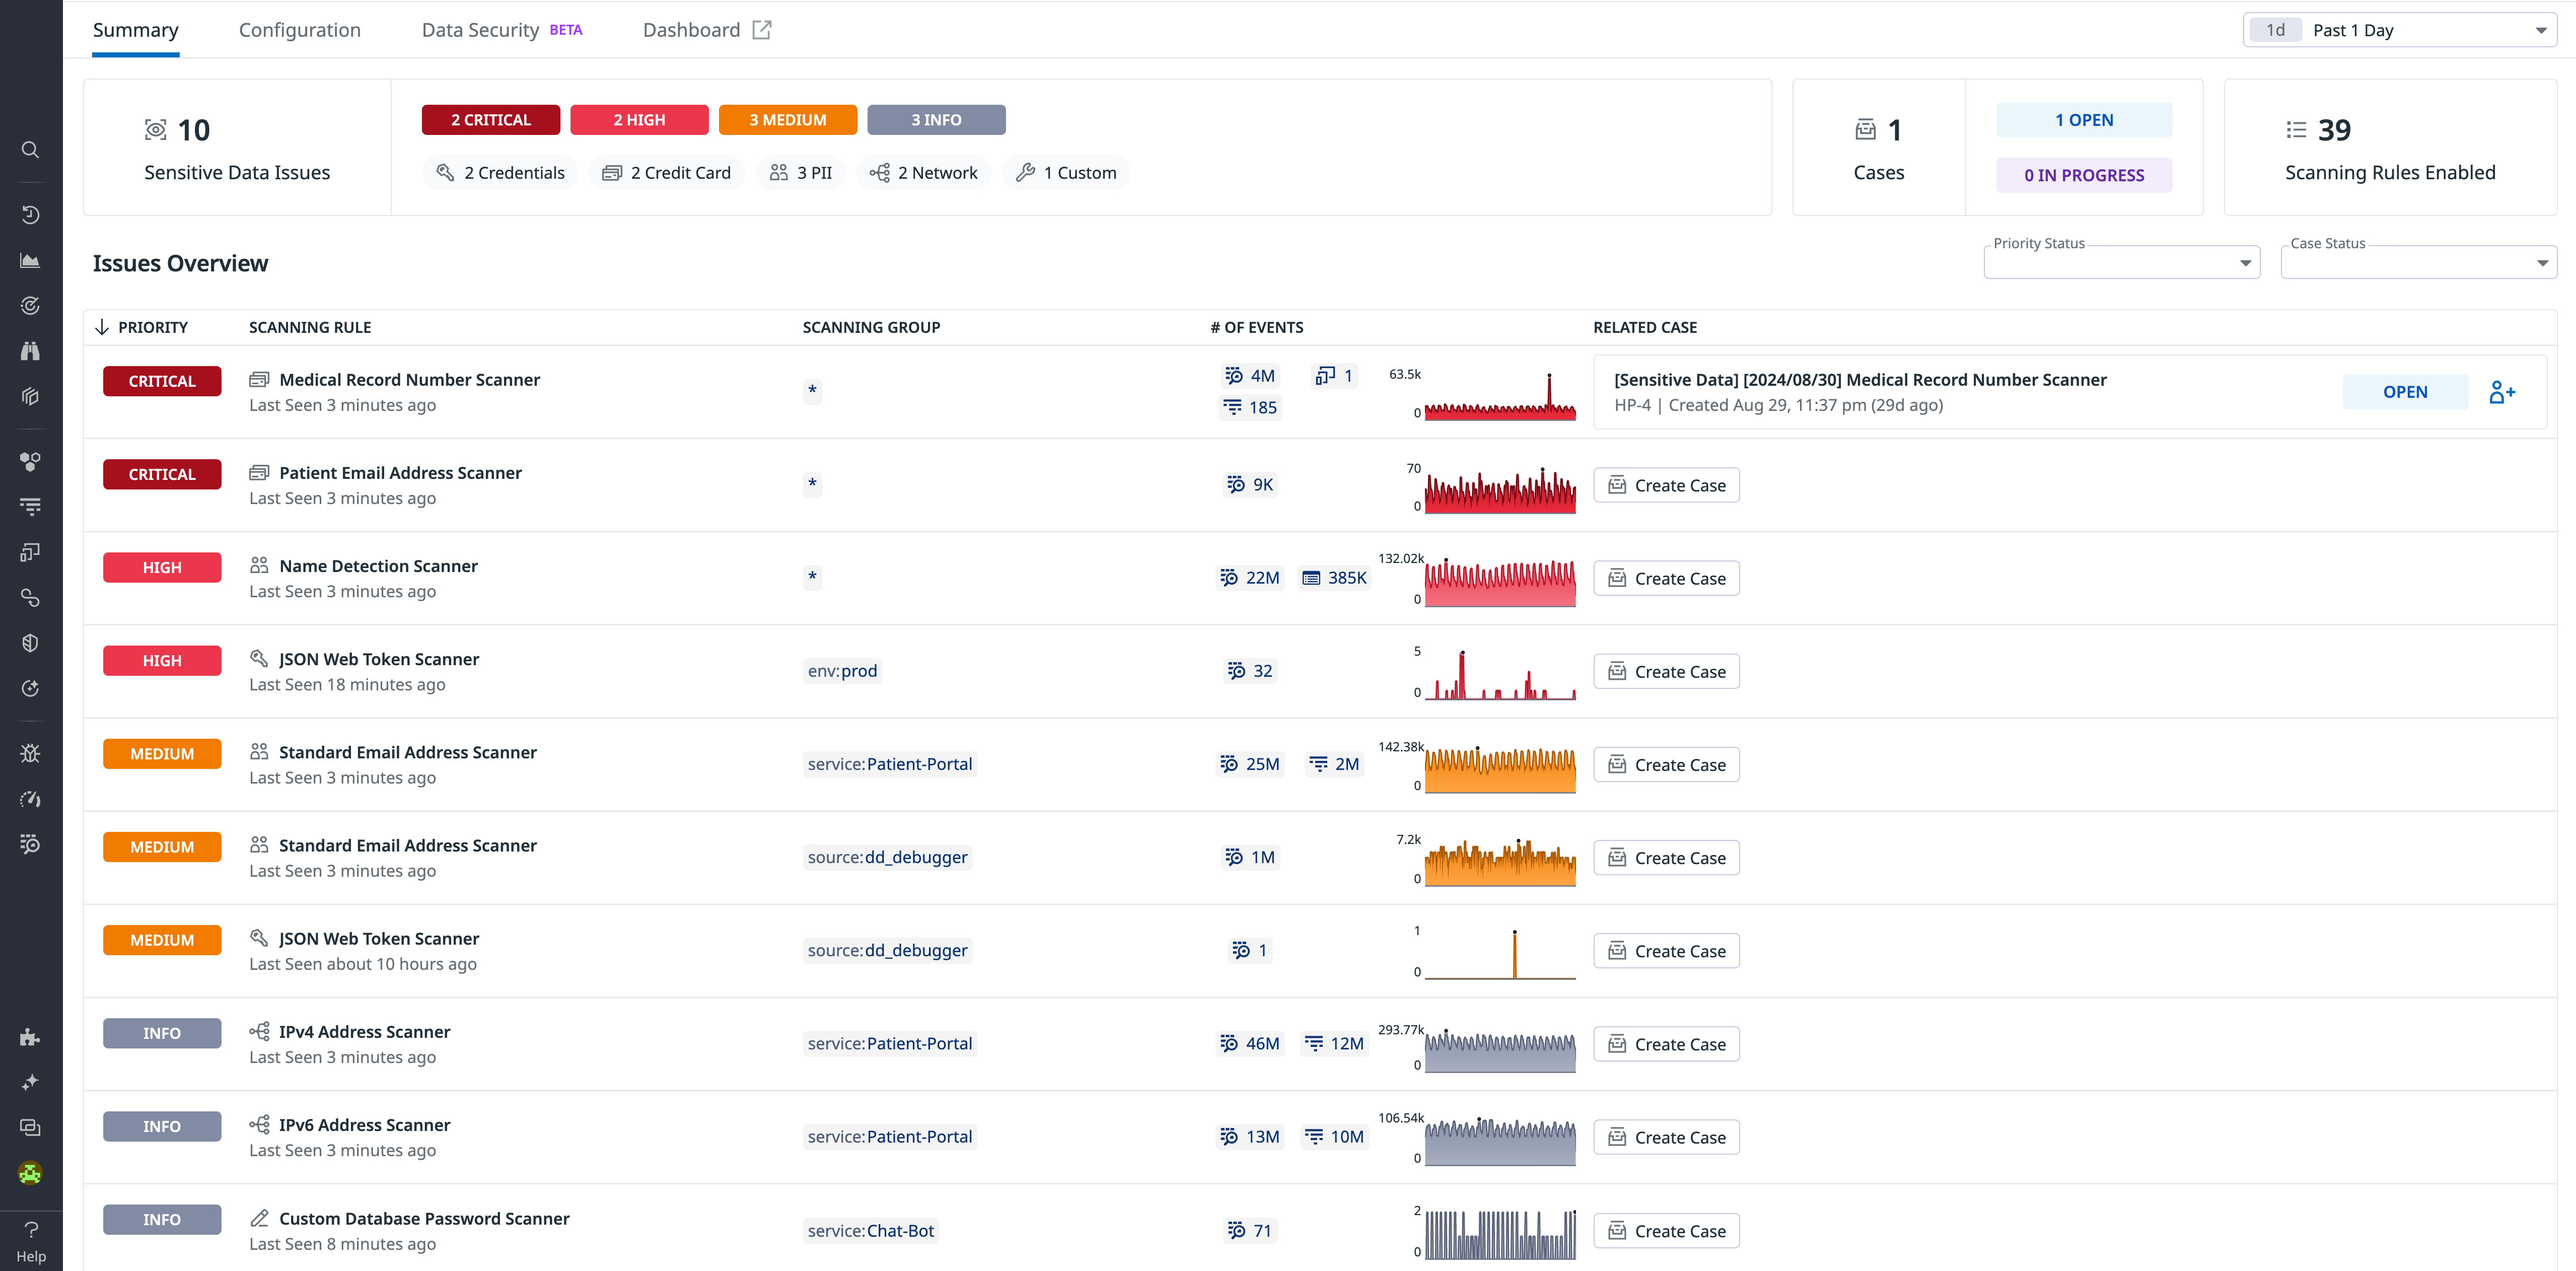Switch to the Configuration tab
Image resolution: width=2576 pixels, height=1271 pixels.
pos(299,29)
